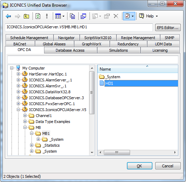
Task: Switch to the Simulations tab
Action: coord(119,50)
